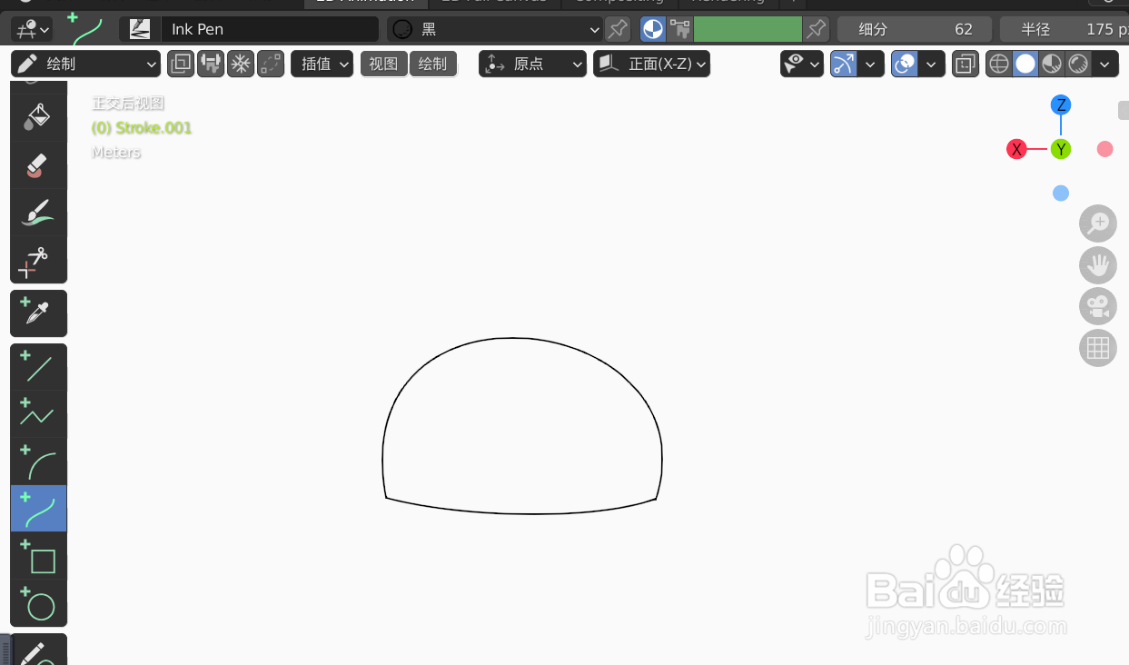Click the (0) Stroke.001 label

142,128
